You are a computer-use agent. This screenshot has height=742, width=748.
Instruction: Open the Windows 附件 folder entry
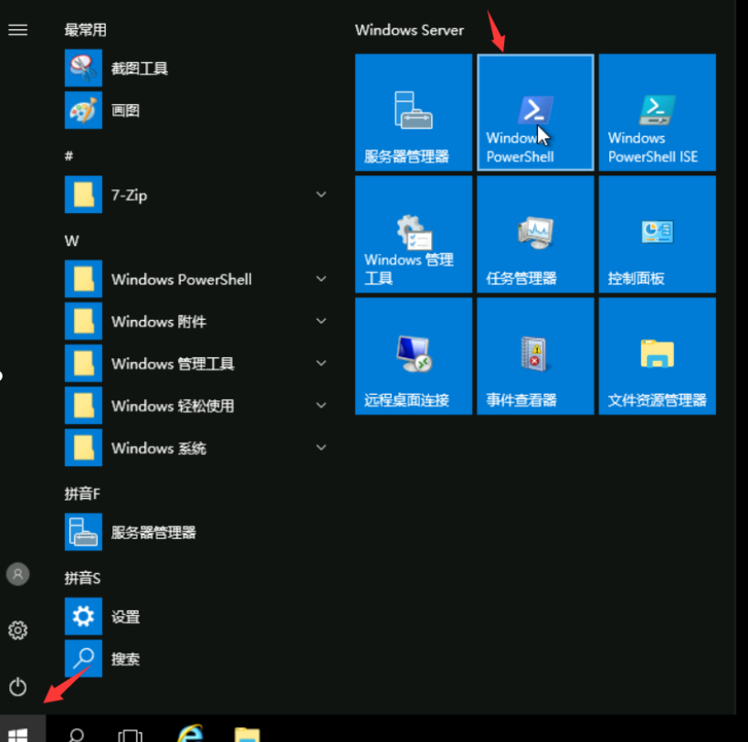pyautogui.click(x=195, y=321)
